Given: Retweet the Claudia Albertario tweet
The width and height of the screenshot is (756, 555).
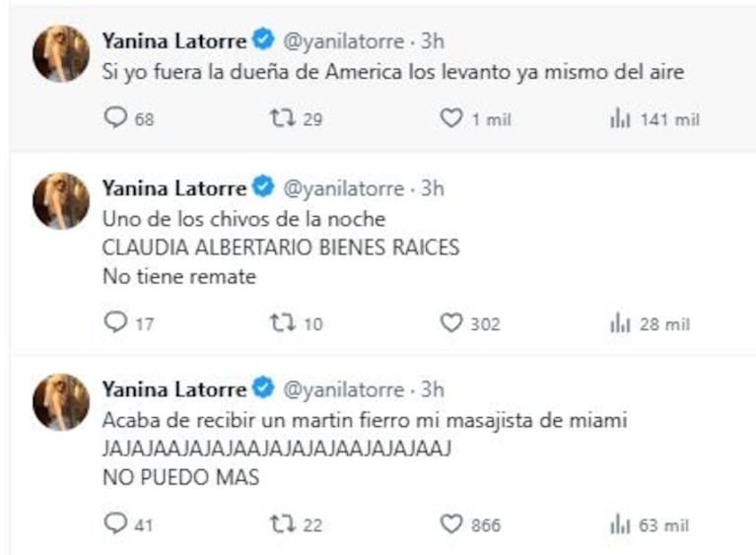Looking at the screenshot, I should point(282,322).
